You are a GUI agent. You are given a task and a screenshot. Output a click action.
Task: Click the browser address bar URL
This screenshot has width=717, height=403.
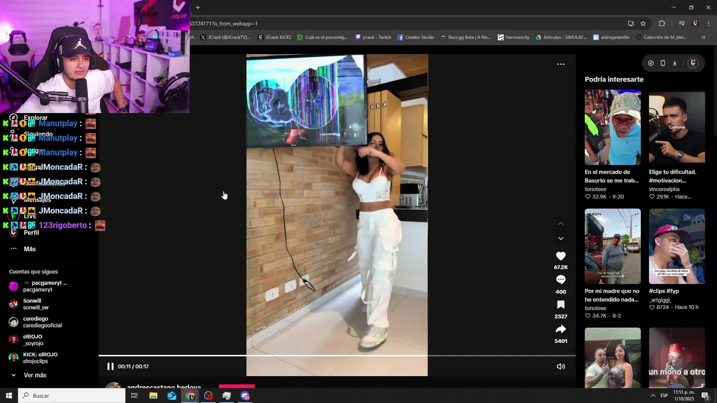click(224, 24)
